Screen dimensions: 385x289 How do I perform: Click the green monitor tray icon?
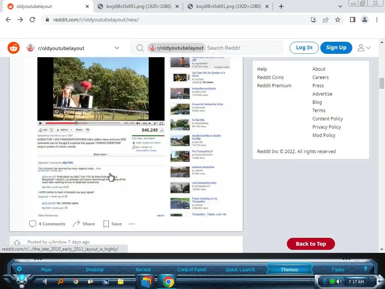pos(332,281)
